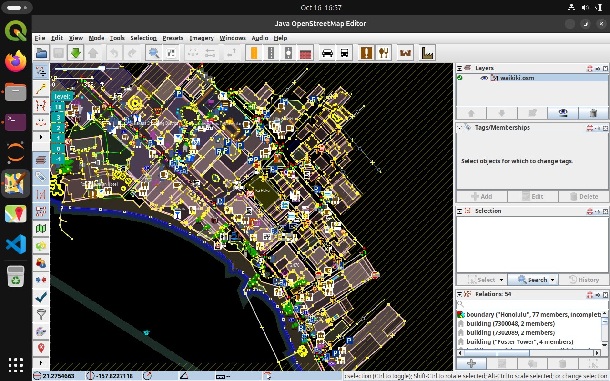Click the car preset icon in toolbar
The width and height of the screenshot is (610, 381).
point(327,53)
